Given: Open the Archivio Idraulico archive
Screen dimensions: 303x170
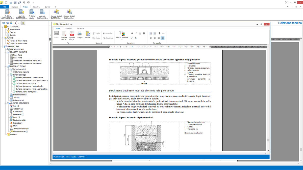Looking at the screenshot, I should tap(42, 14).
